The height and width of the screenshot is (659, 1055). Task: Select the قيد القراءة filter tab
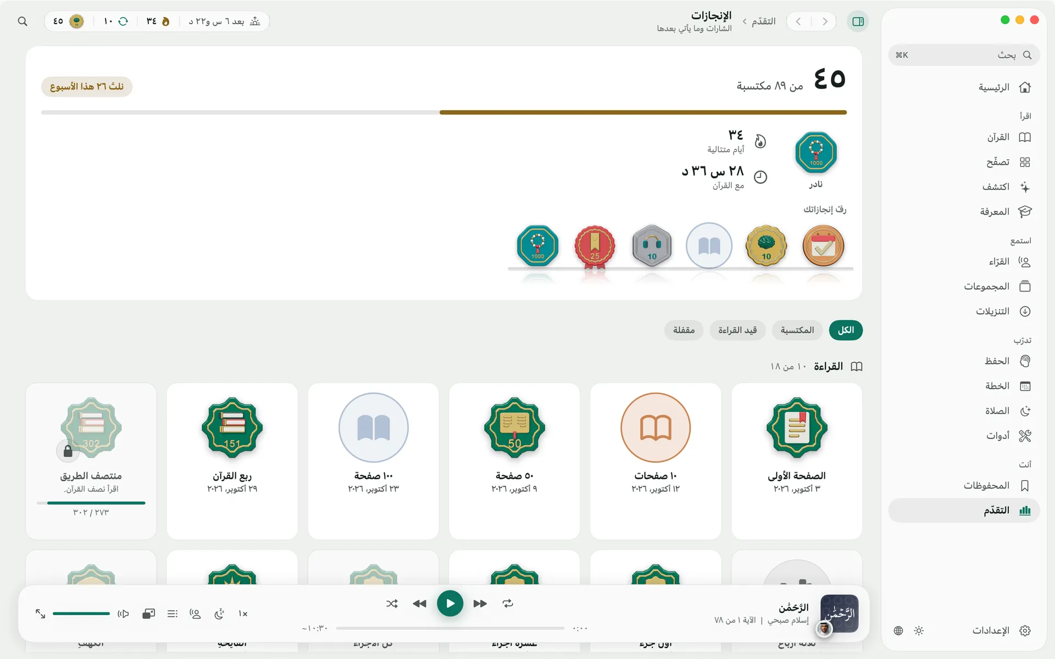pos(737,330)
